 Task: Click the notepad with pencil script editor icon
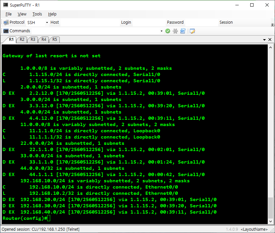click(192, 31)
